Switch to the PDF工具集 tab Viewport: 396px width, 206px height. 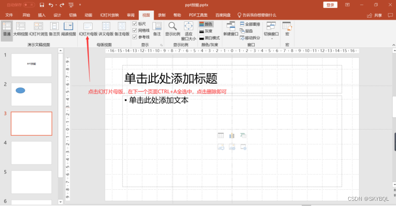(x=198, y=15)
